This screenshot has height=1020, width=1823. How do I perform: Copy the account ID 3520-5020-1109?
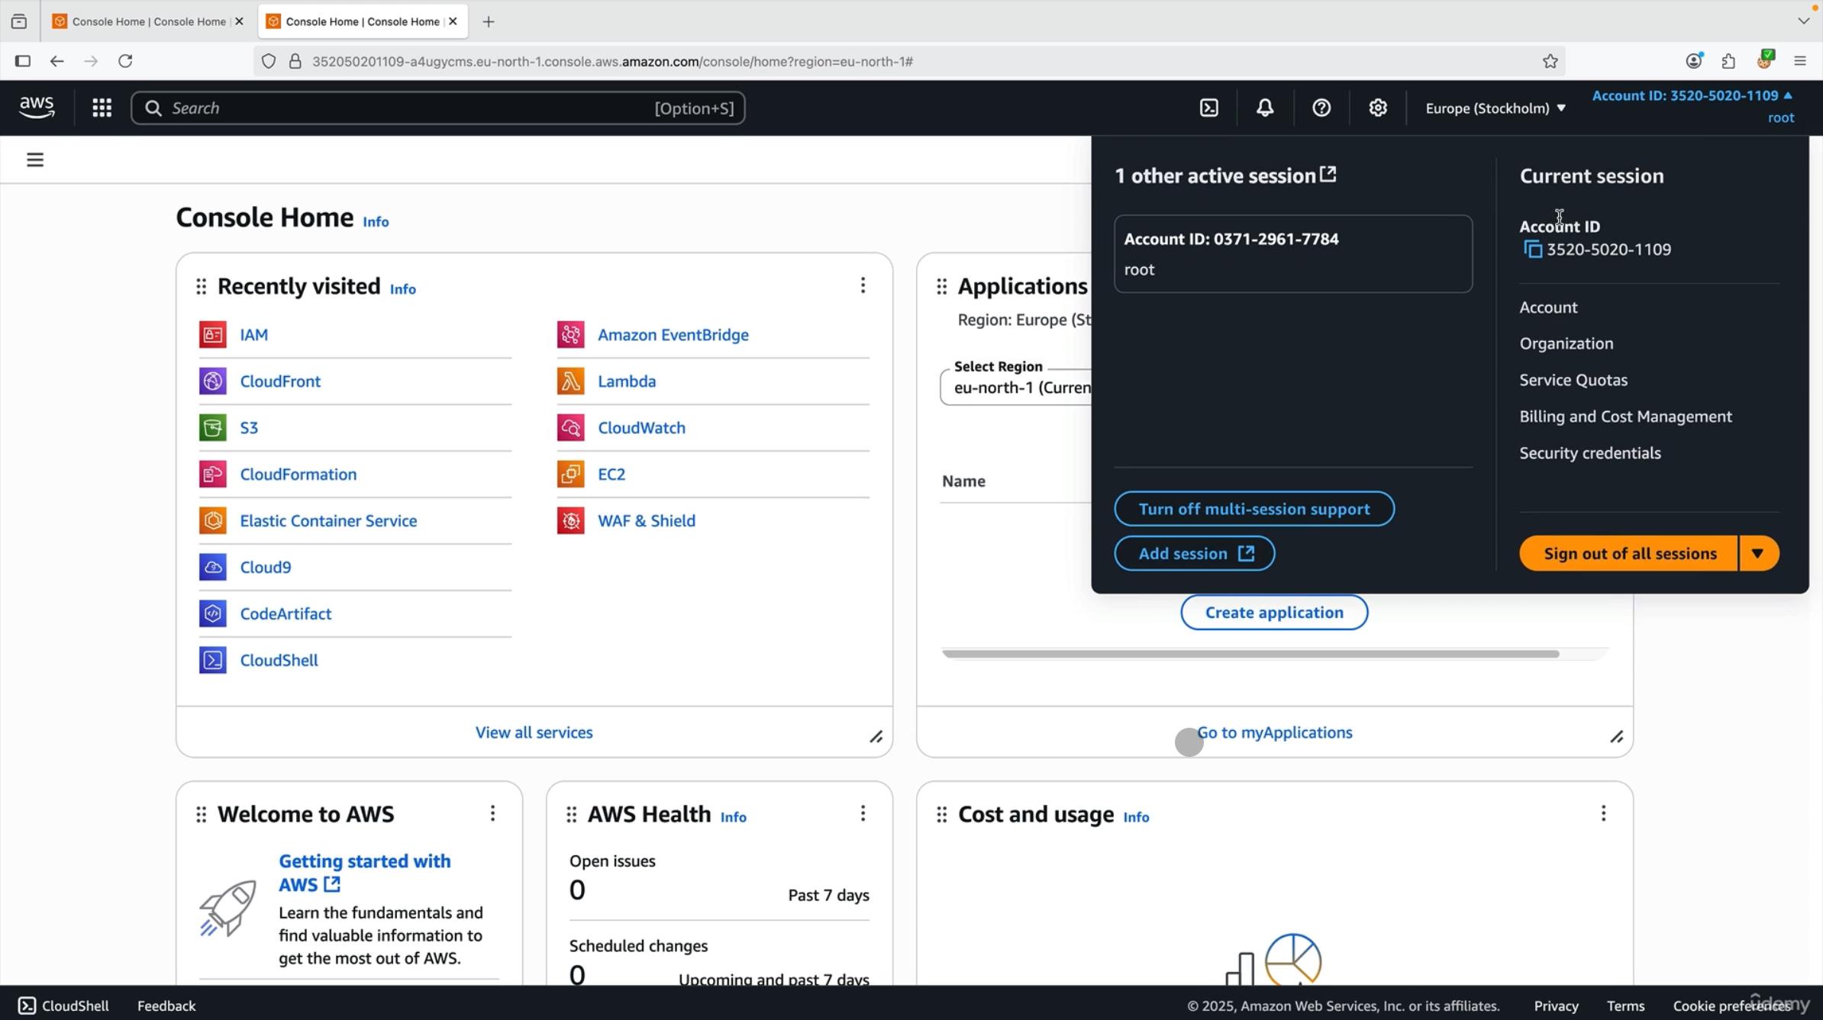(x=1532, y=249)
